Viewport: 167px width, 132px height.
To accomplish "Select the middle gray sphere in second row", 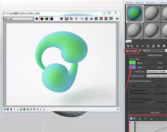I will coord(152,31).
